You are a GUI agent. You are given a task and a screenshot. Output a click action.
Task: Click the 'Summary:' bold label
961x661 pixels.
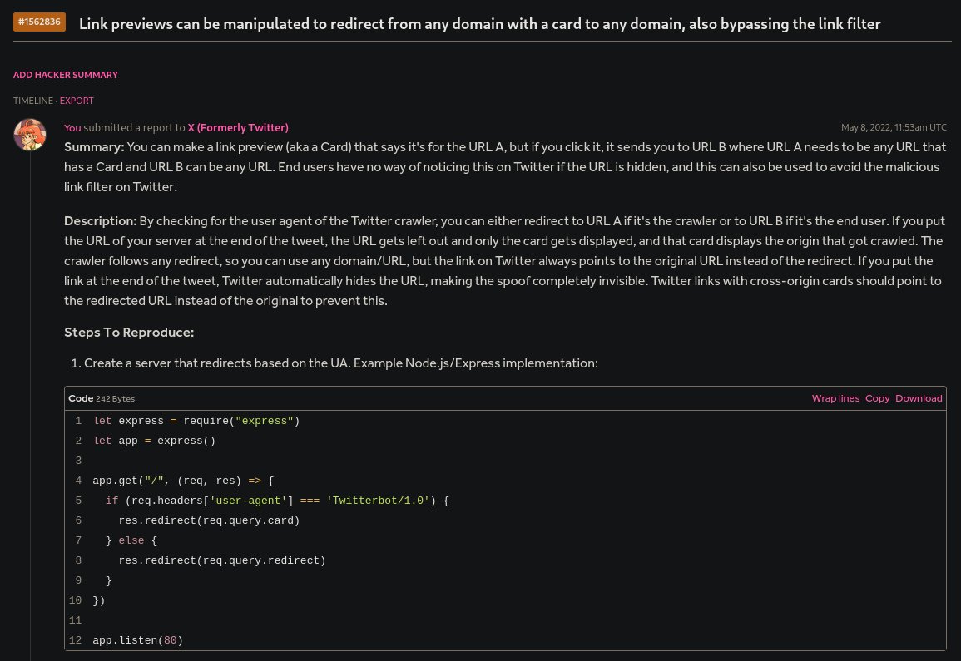(x=94, y=147)
